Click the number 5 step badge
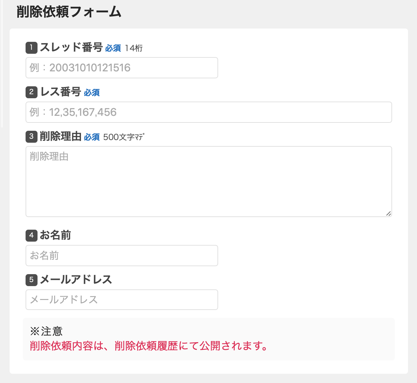 tap(32, 280)
